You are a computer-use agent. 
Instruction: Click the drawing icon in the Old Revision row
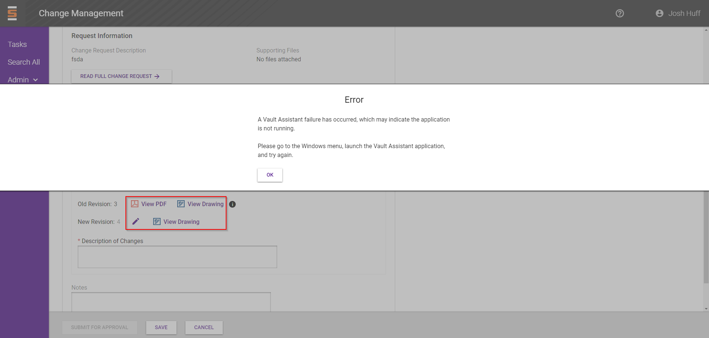(x=181, y=204)
